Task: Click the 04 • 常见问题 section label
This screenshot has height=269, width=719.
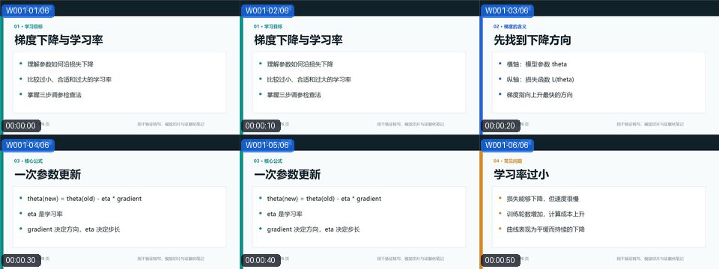Action: (508, 161)
